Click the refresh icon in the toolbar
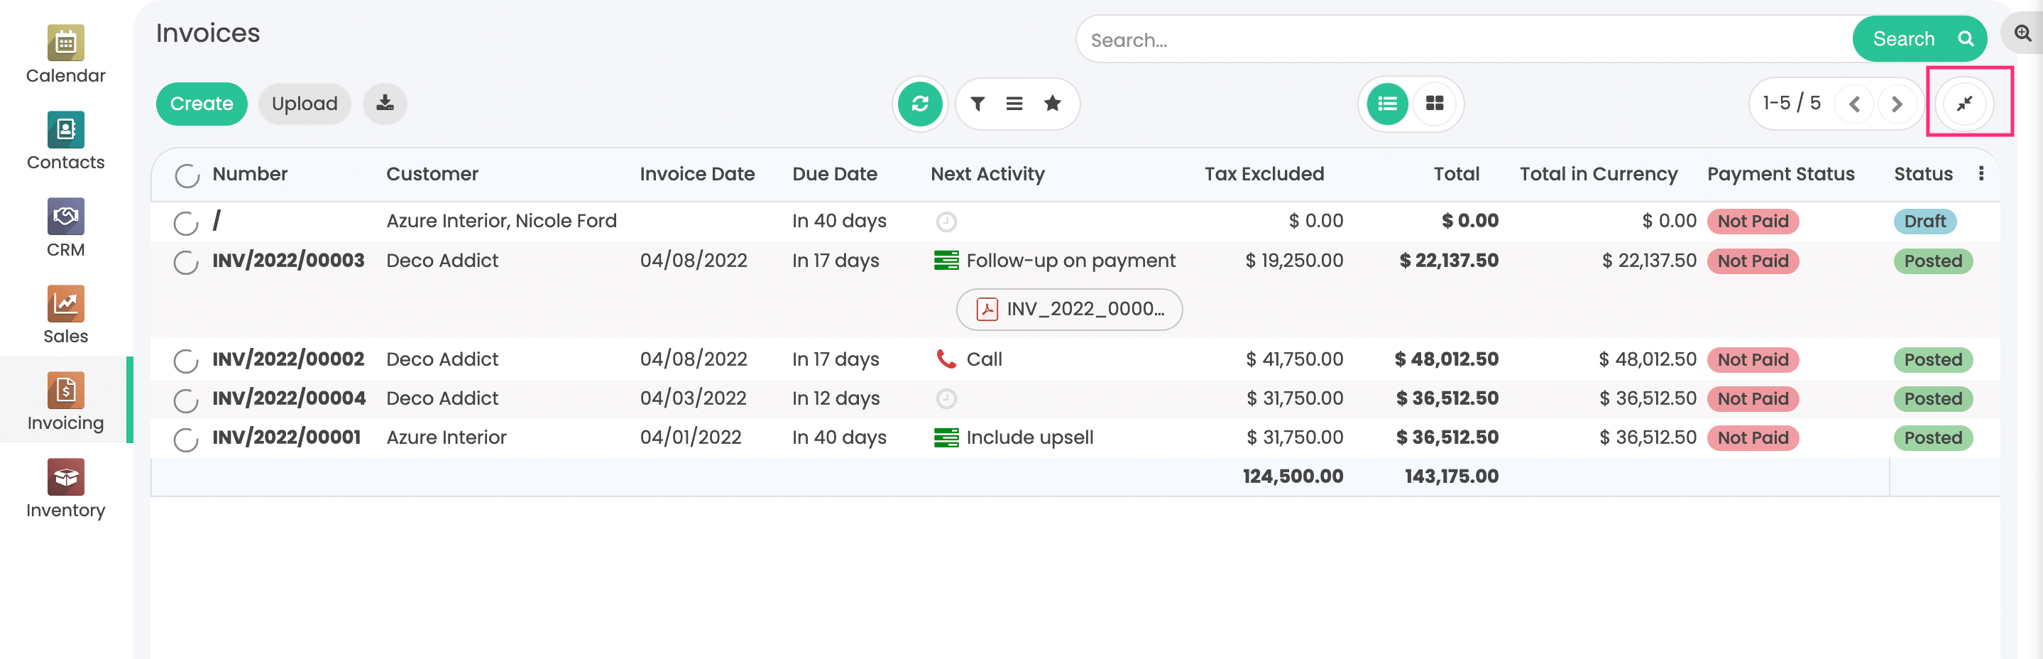2043x659 pixels. pyautogui.click(x=919, y=104)
